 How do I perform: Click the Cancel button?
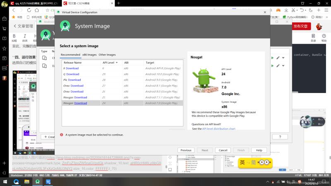pyautogui.click(x=223, y=150)
